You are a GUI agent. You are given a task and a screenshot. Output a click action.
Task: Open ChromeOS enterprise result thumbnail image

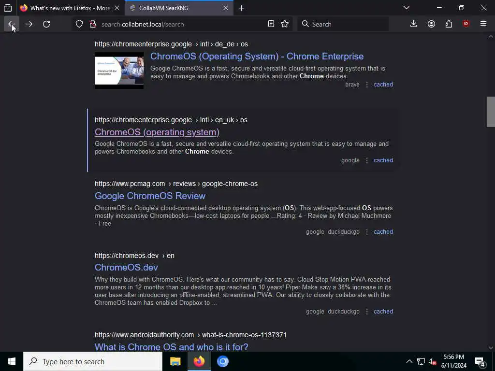(x=119, y=71)
